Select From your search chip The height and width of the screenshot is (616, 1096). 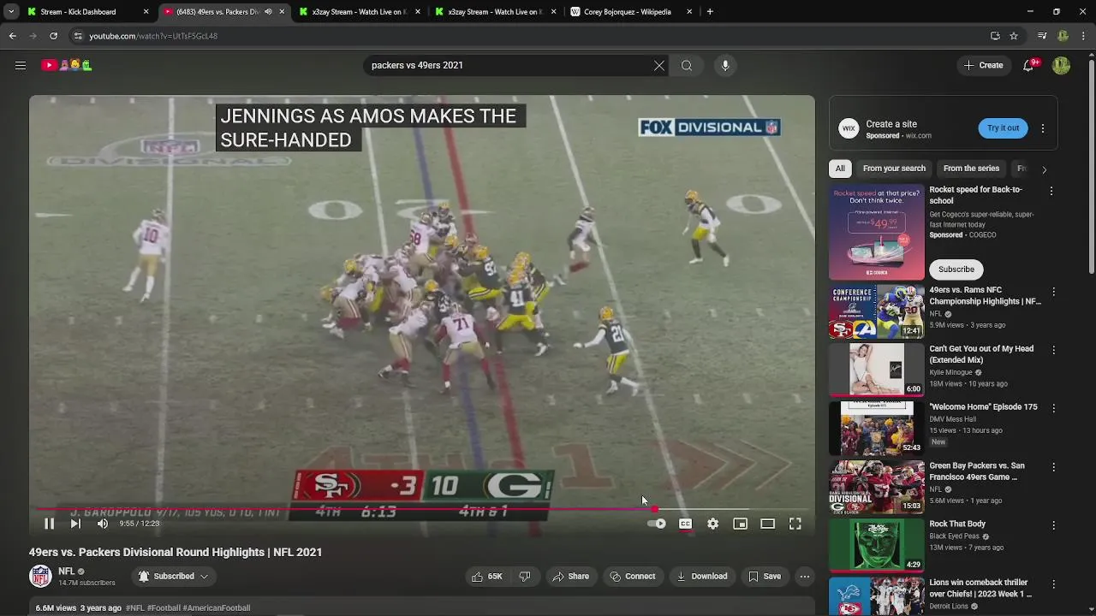coord(894,169)
